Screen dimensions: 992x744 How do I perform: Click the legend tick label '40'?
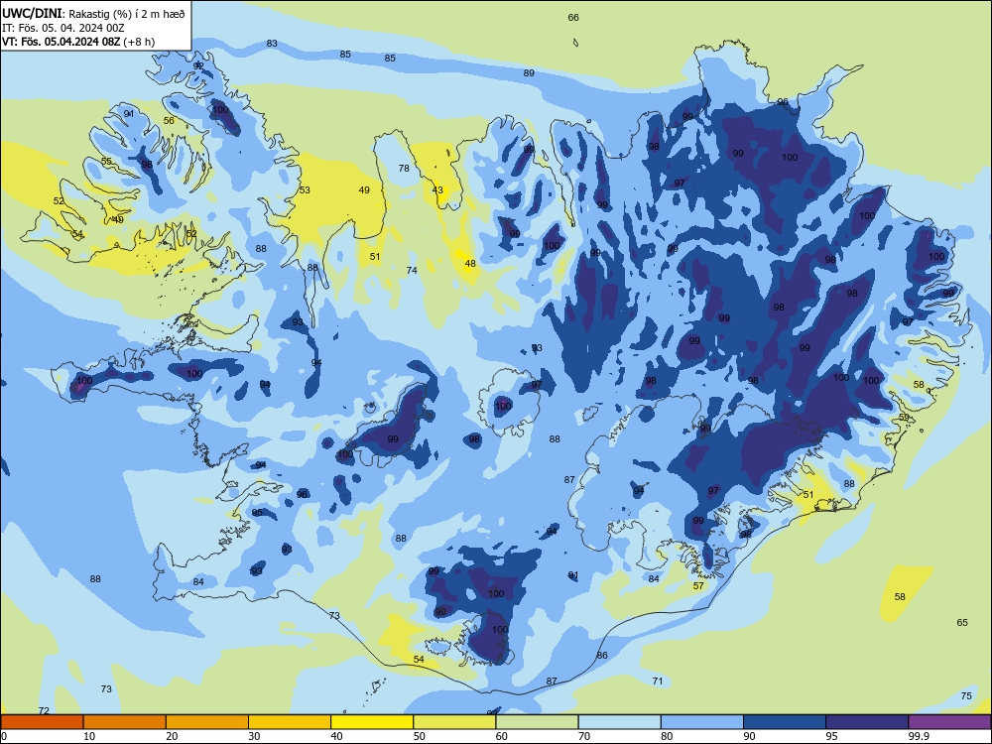(336, 736)
